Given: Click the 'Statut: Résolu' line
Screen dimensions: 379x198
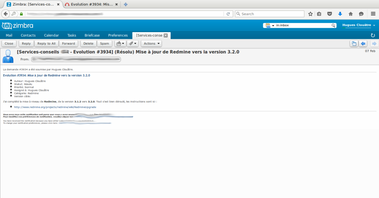Looking at the screenshot, I should pyautogui.click(x=23, y=84).
